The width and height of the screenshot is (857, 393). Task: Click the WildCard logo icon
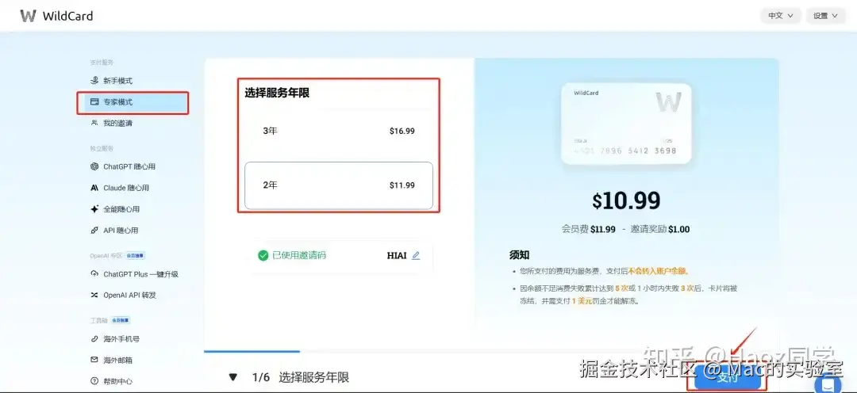28,16
